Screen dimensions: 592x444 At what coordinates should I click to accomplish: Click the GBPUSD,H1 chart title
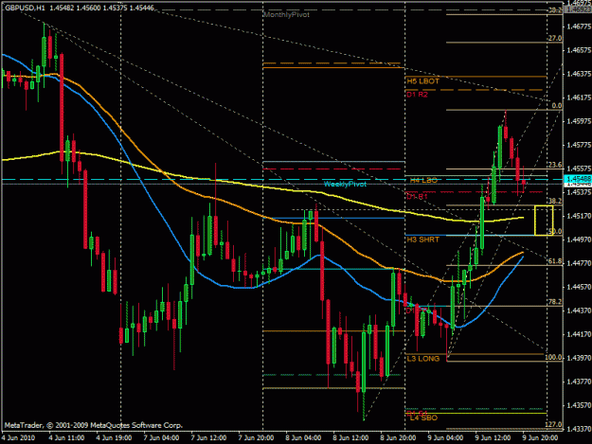point(25,8)
